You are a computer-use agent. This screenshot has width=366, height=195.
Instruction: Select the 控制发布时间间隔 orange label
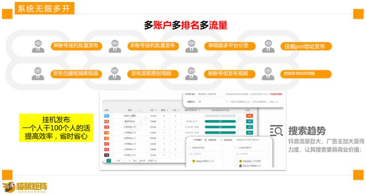(306, 74)
